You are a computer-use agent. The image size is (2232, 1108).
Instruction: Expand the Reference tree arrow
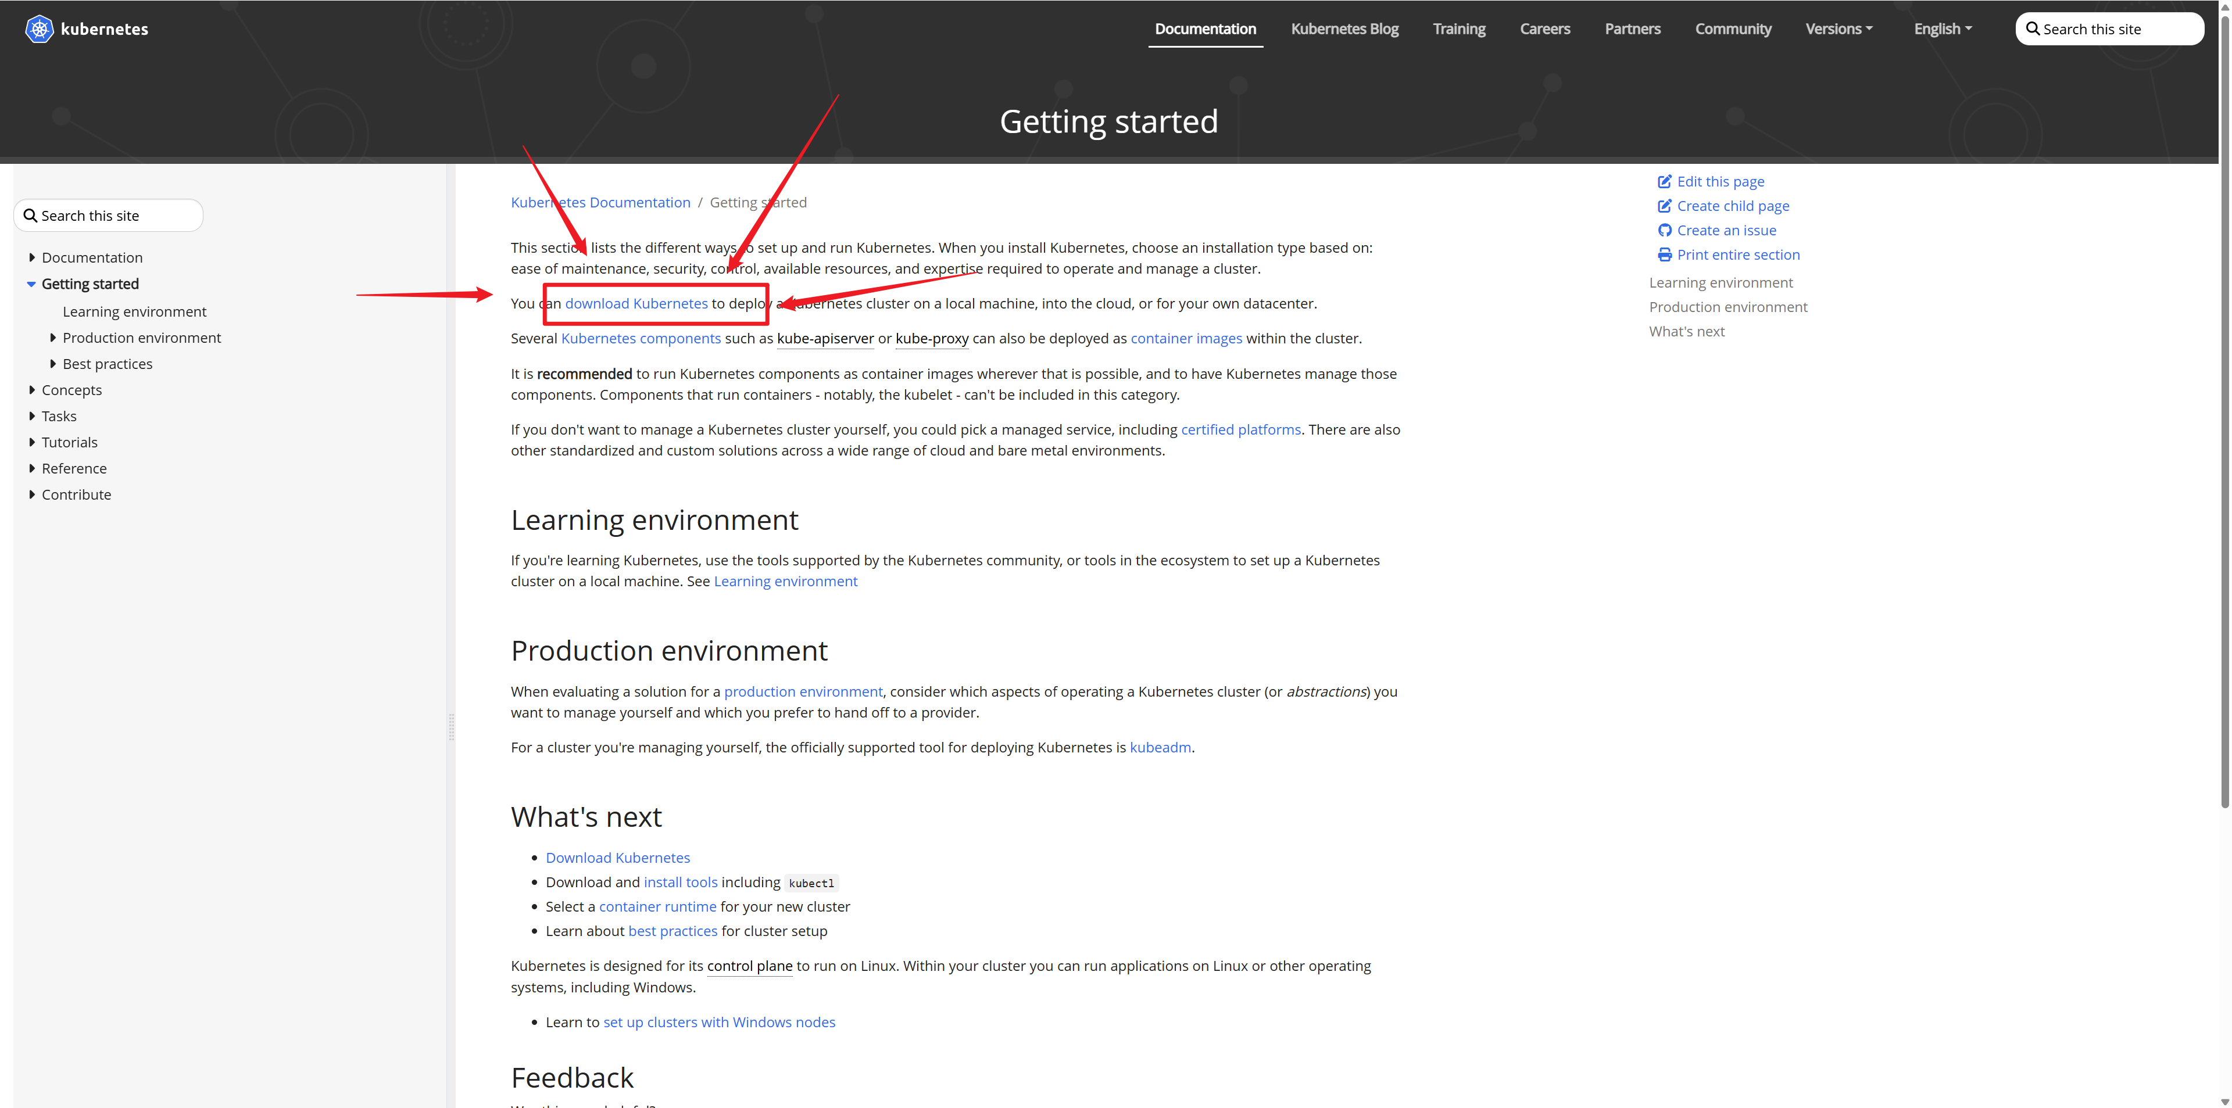pos(32,469)
